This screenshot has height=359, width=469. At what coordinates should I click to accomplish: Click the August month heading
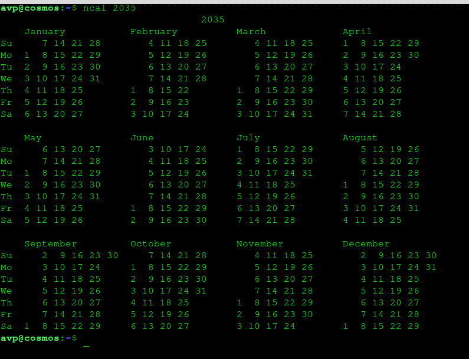pyautogui.click(x=360, y=138)
